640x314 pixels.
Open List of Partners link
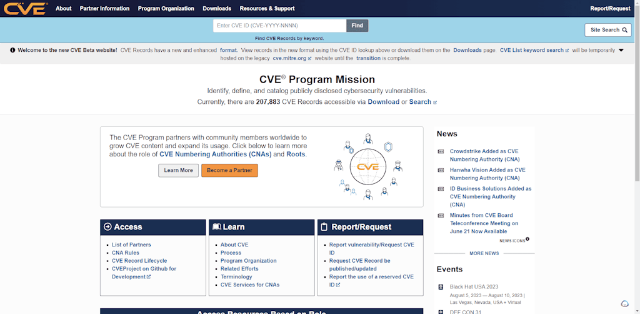(x=131, y=245)
